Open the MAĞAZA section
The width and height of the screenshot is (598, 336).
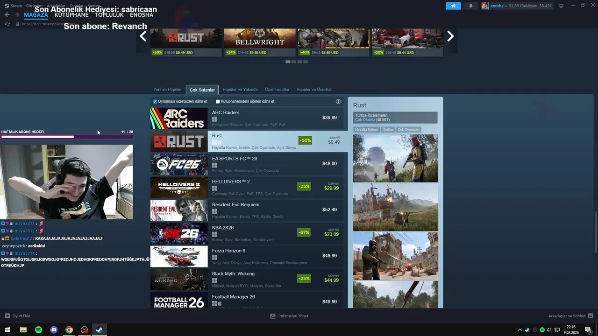pos(36,15)
